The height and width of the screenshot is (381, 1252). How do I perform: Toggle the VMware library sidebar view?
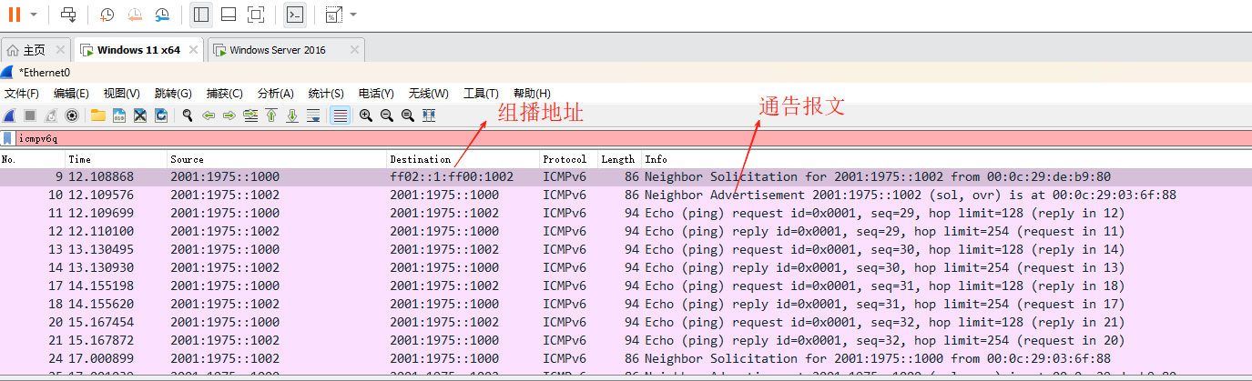[x=201, y=15]
